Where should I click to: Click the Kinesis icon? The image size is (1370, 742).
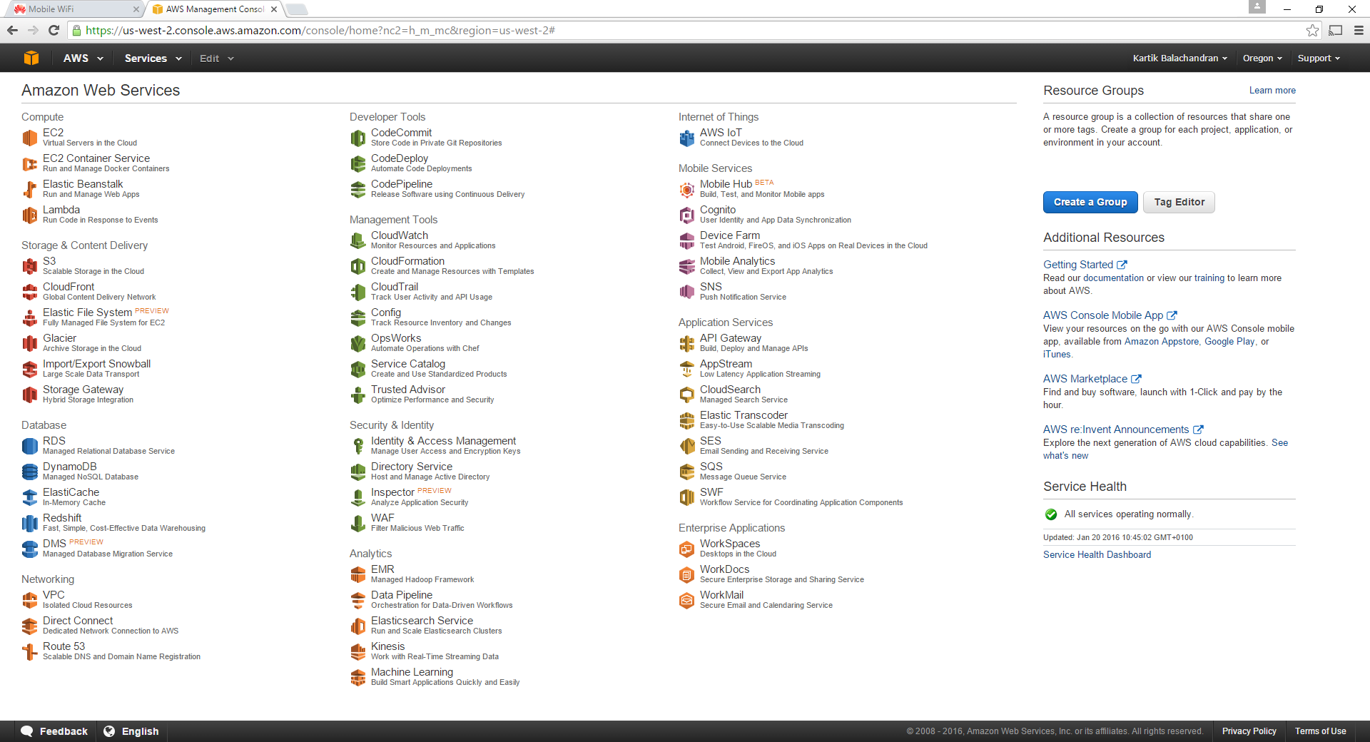pyautogui.click(x=358, y=651)
